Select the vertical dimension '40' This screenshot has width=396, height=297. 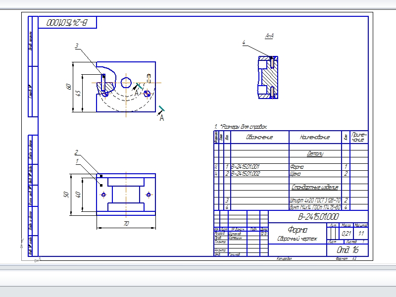point(78,195)
